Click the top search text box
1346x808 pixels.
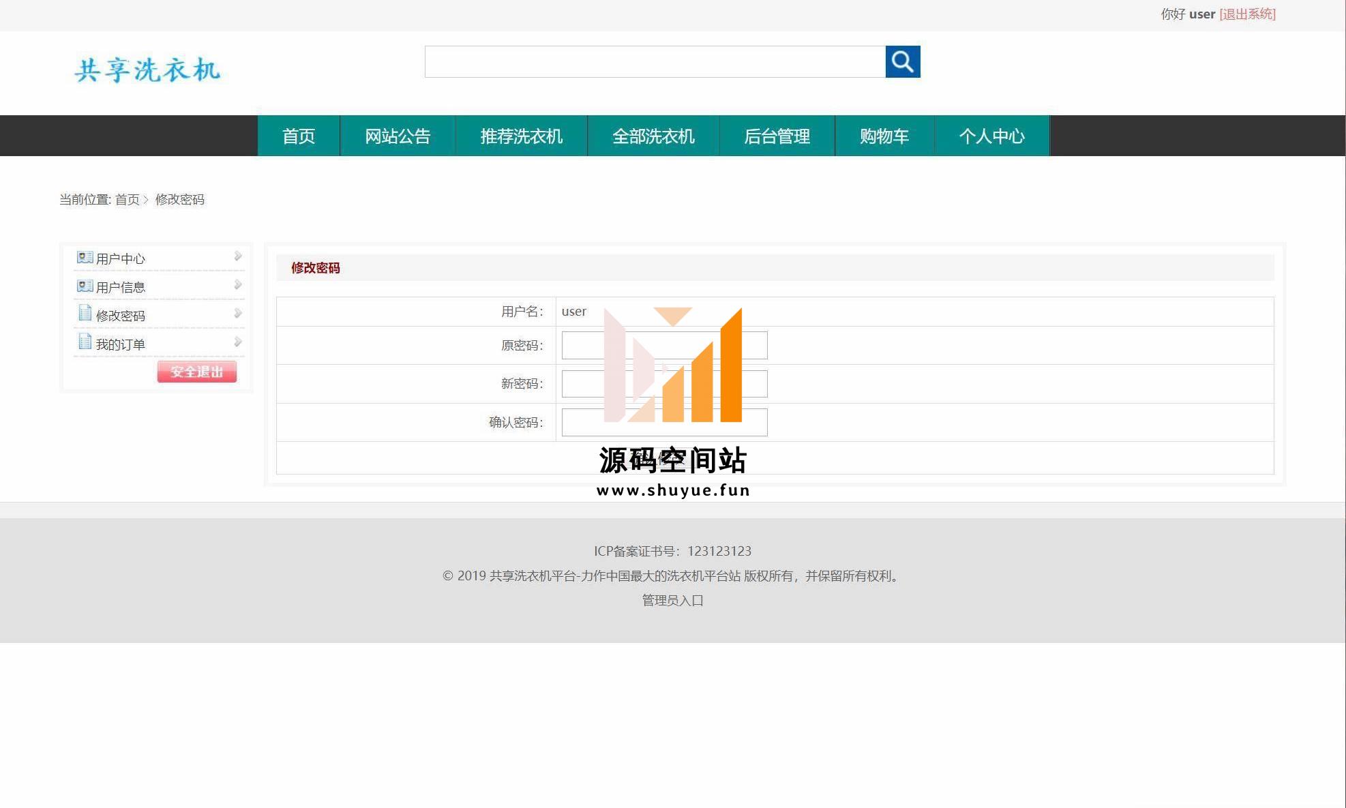pyautogui.click(x=655, y=62)
